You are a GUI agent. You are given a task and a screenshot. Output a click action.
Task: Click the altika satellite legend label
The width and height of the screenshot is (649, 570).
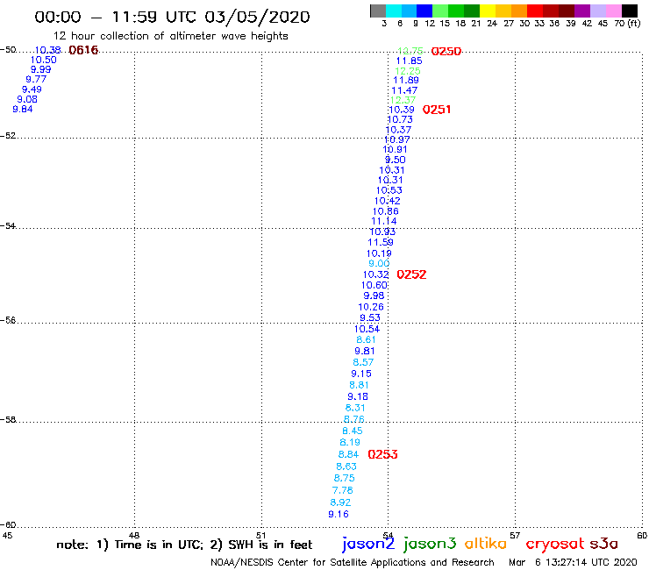tap(486, 544)
